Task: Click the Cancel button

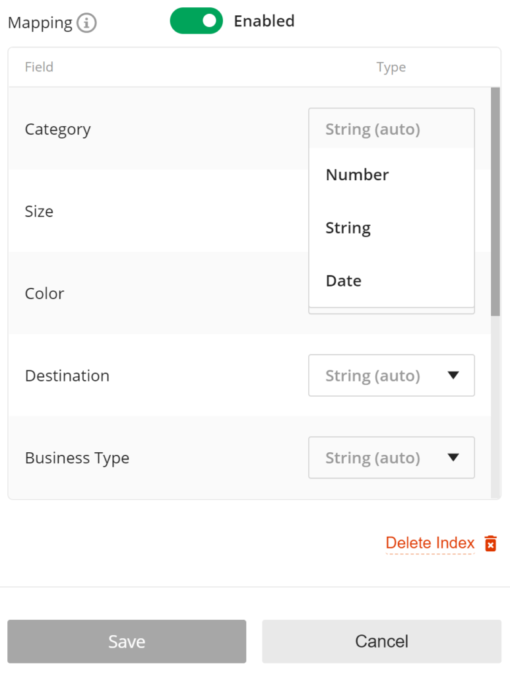Action: 381,641
